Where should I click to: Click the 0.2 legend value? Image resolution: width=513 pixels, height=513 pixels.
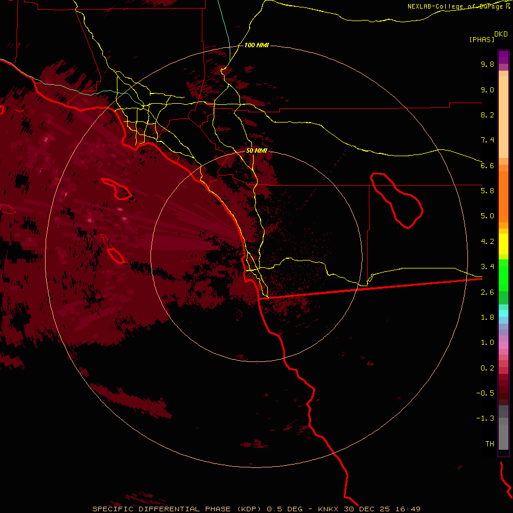487,368
